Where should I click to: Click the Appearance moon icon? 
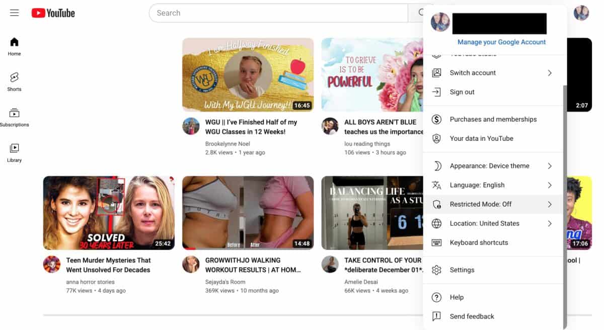pyautogui.click(x=436, y=166)
